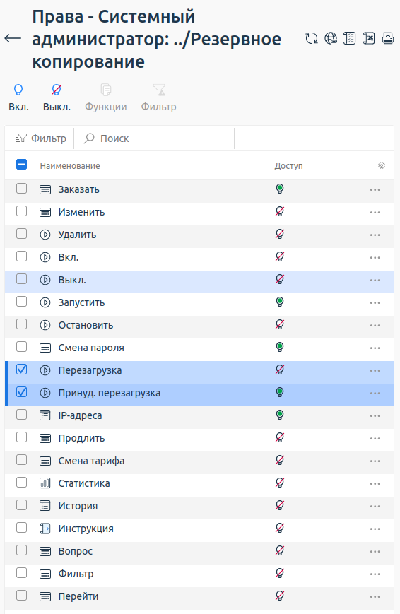Click the Выкл. toolbar button
This screenshot has width=400, height=614.
pos(57,98)
